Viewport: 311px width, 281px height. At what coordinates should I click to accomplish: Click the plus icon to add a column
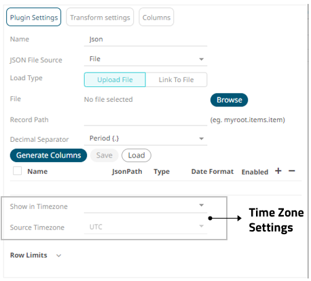tap(278, 171)
